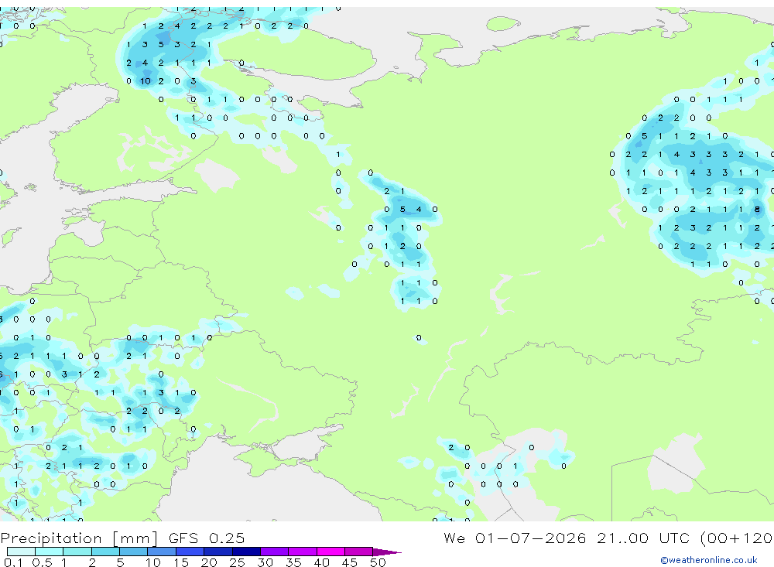
Task: Click the 30 legend scale label
Action: pos(265,562)
